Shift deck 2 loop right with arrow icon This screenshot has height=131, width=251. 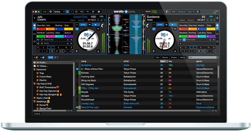pos(213,51)
